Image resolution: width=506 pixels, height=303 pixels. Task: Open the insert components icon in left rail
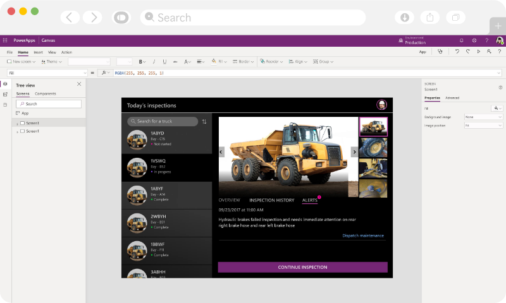(5, 94)
